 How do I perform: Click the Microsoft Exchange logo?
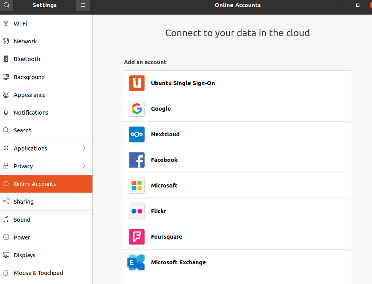136,262
